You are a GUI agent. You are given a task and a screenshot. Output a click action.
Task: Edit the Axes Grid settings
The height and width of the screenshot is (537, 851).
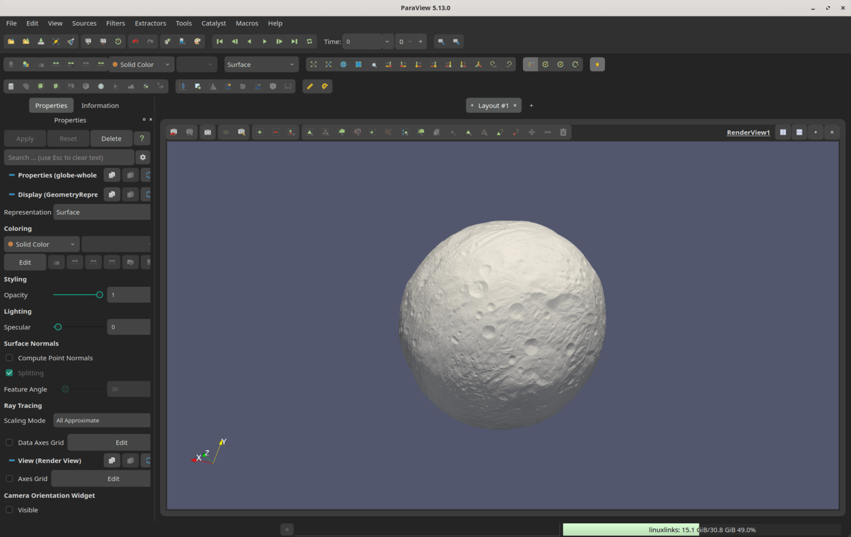coord(114,478)
